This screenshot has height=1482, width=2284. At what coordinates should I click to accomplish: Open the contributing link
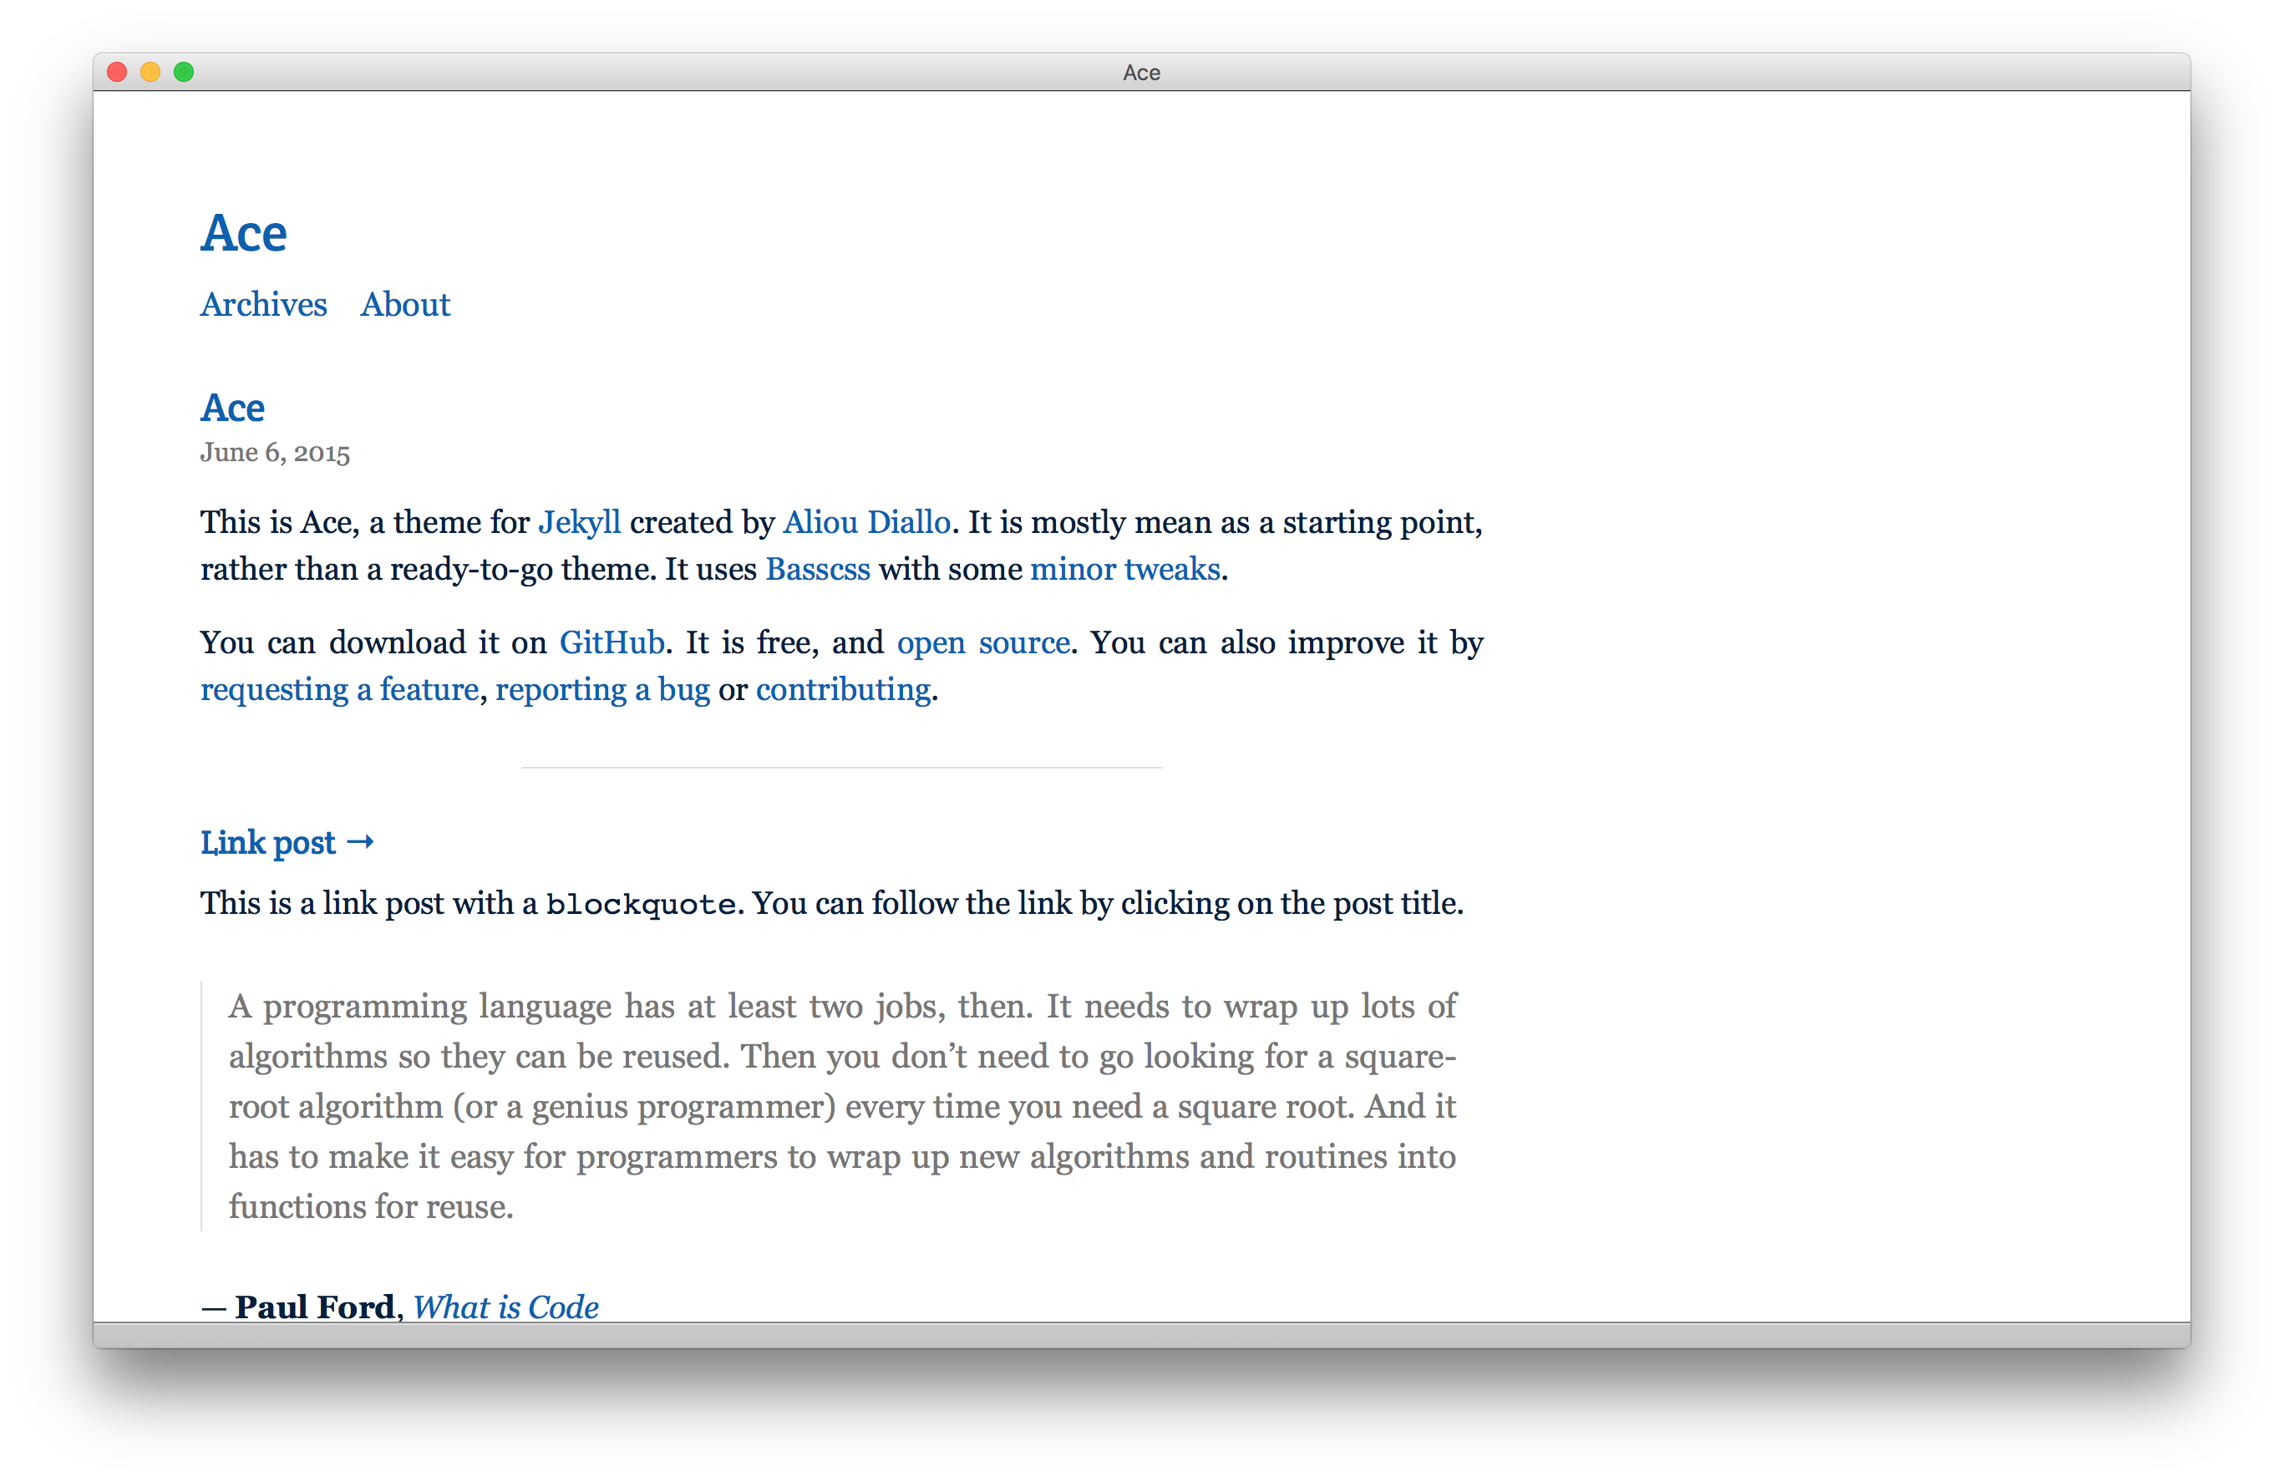click(x=843, y=689)
